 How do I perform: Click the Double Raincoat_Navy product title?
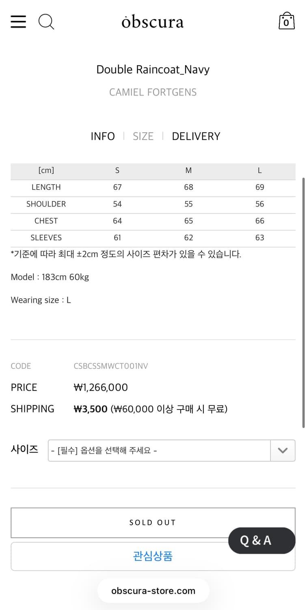click(x=153, y=70)
